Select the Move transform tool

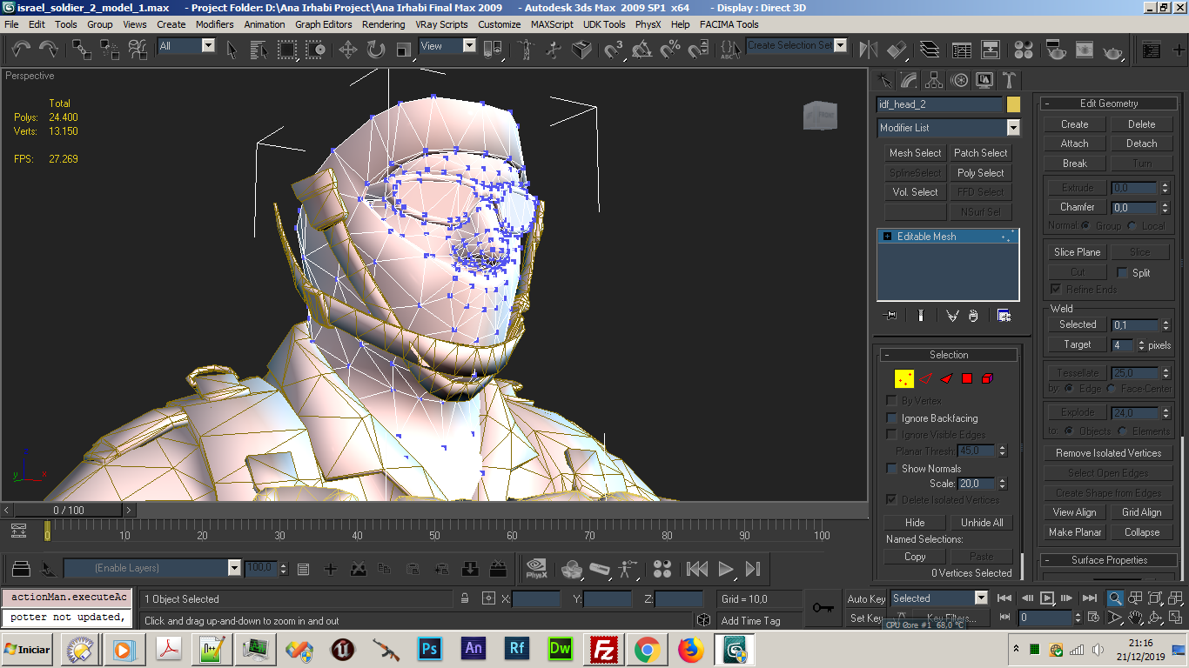[347, 50]
